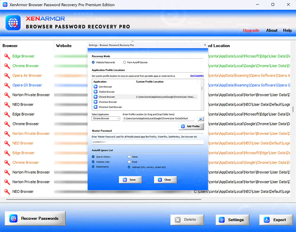The image size is (296, 232).
Task: Close the Settings dialog with its X
Action: (x=205, y=45)
